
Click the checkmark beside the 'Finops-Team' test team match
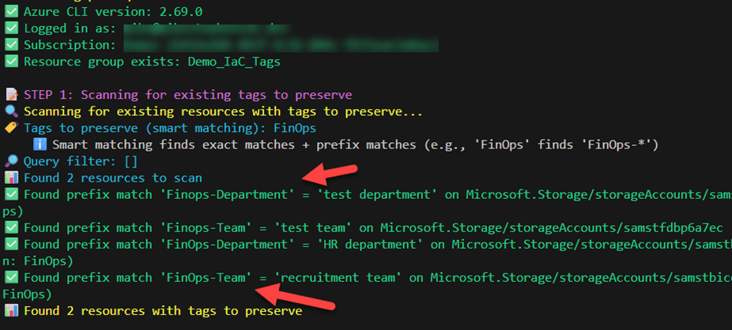(x=11, y=227)
